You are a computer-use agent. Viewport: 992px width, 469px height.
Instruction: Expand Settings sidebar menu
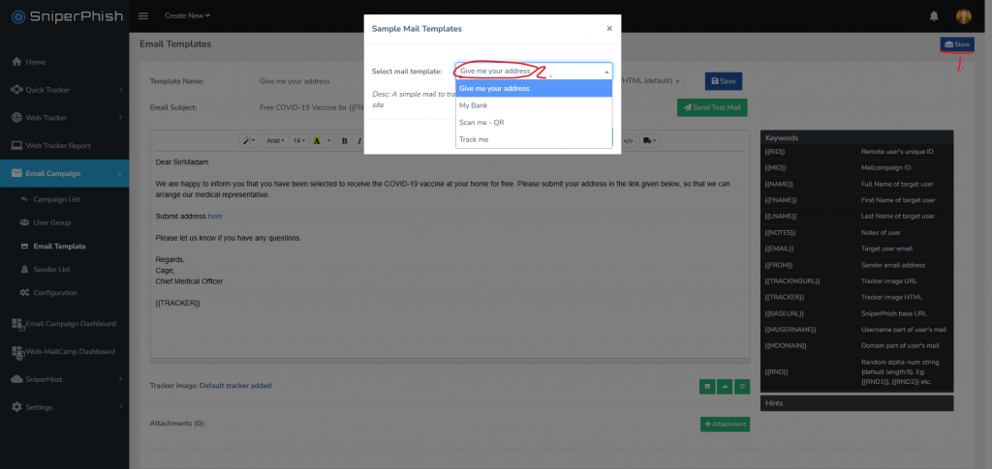[65, 407]
